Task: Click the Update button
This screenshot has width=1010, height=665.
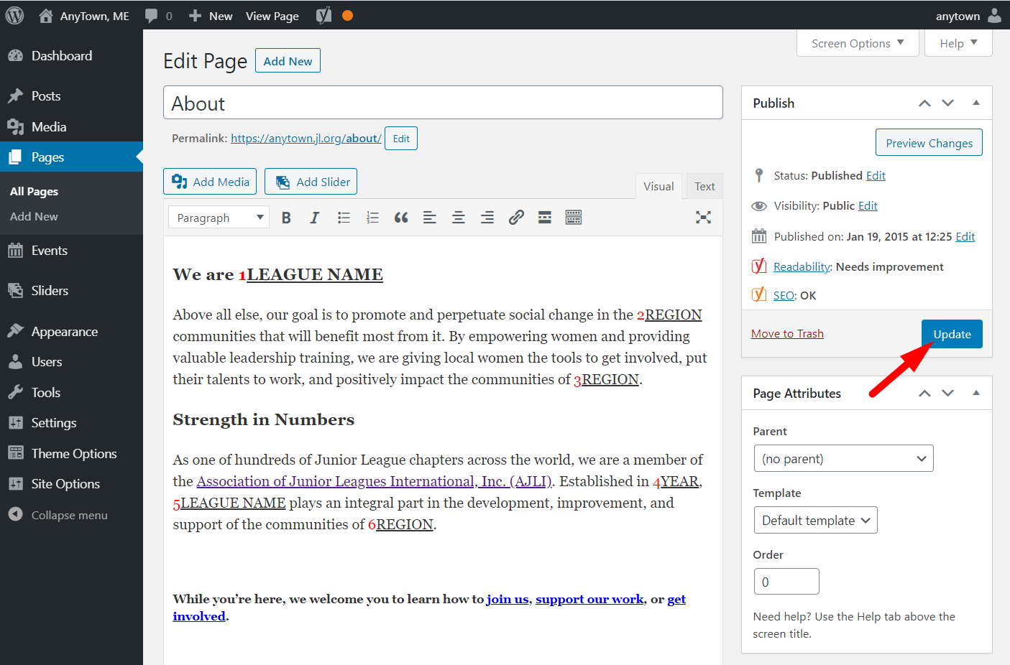Action: [x=952, y=334]
